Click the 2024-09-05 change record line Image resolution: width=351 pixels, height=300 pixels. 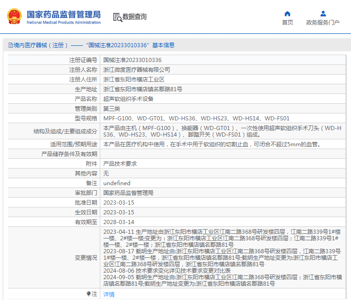tap(222, 281)
